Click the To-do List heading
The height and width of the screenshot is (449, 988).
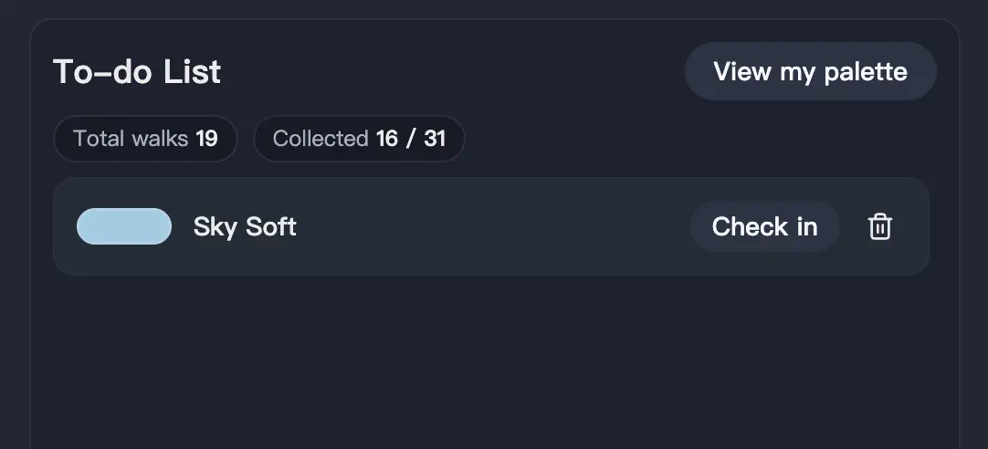[x=137, y=71]
